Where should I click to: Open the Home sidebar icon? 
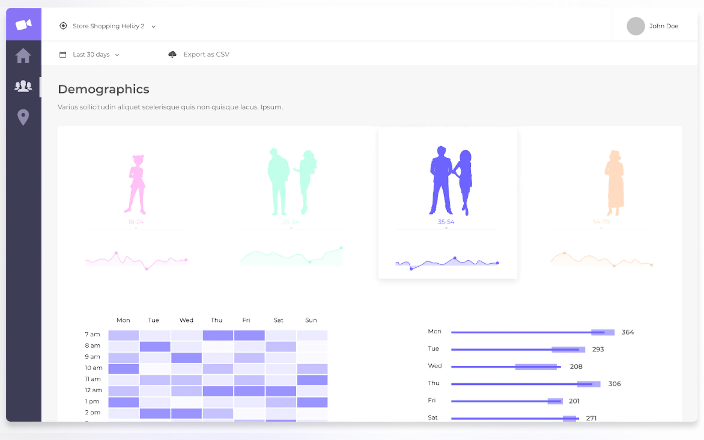point(23,56)
